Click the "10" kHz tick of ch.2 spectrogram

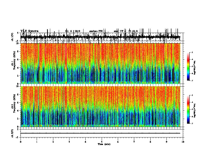18,86
